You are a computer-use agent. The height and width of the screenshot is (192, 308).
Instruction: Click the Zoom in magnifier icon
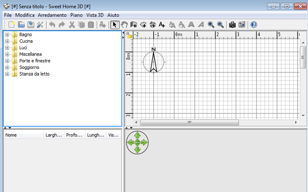tap(211, 25)
